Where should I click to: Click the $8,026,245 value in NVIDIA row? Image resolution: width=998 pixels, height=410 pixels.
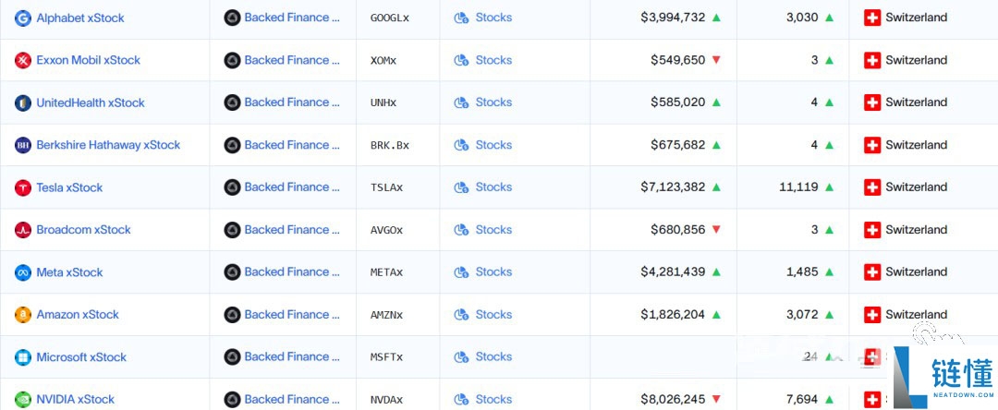tap(673, 399)
